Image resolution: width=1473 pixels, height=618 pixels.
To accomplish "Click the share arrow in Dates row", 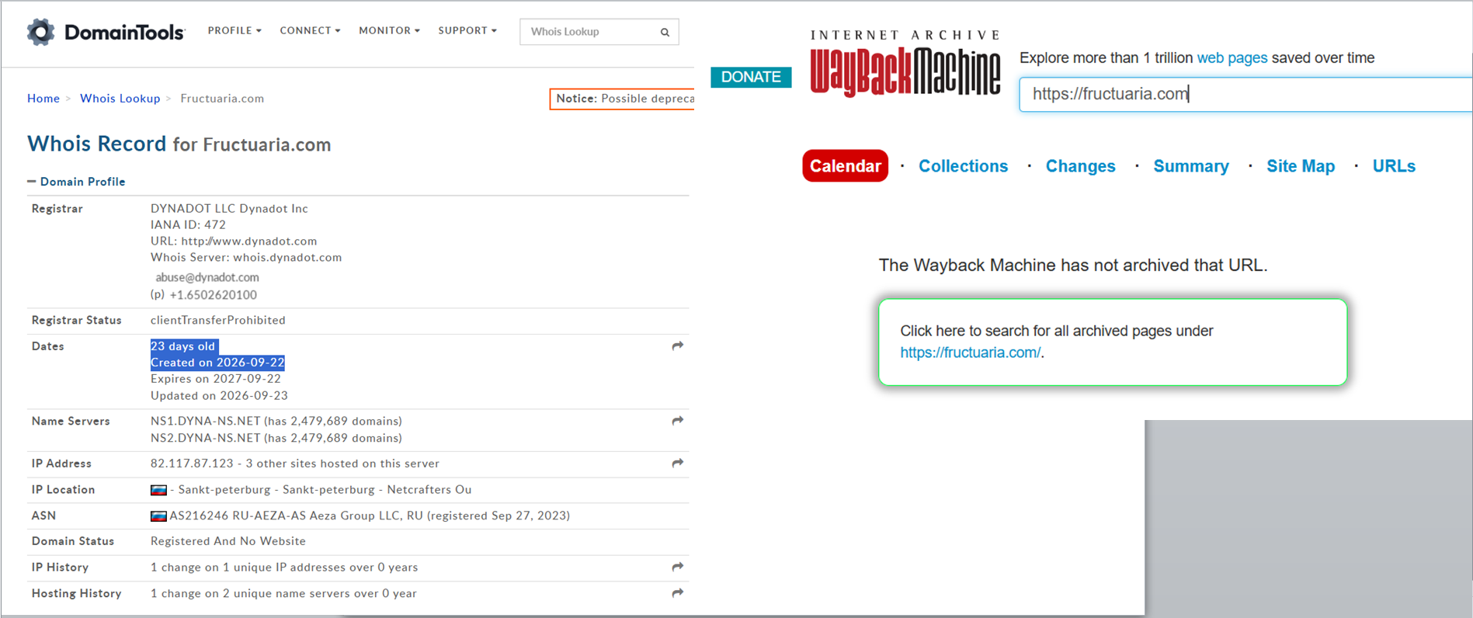I will [x=678, y=345].
